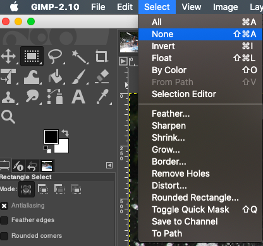Screen dimensions: 263x246
Task: Select the Unified Transform tool
Action: click(x=8, y=76)
